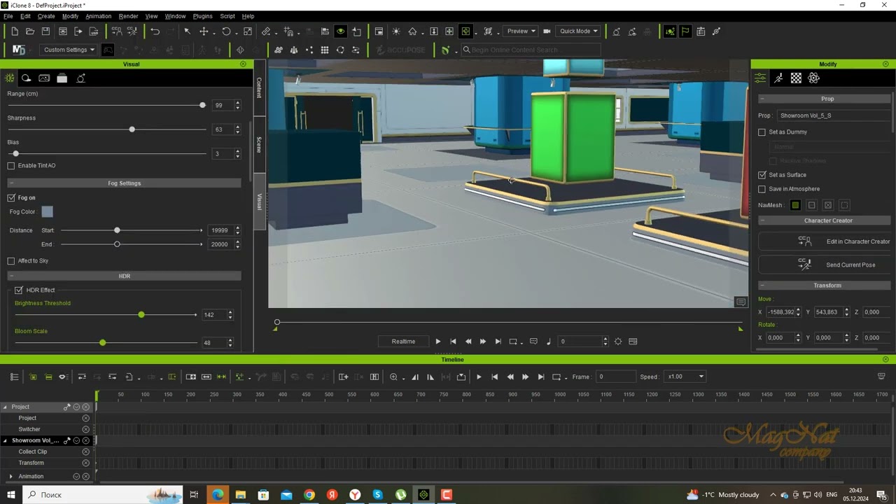
Task: Open the atom physics tab icon in Modify
Action: click(x=813, y=78)
